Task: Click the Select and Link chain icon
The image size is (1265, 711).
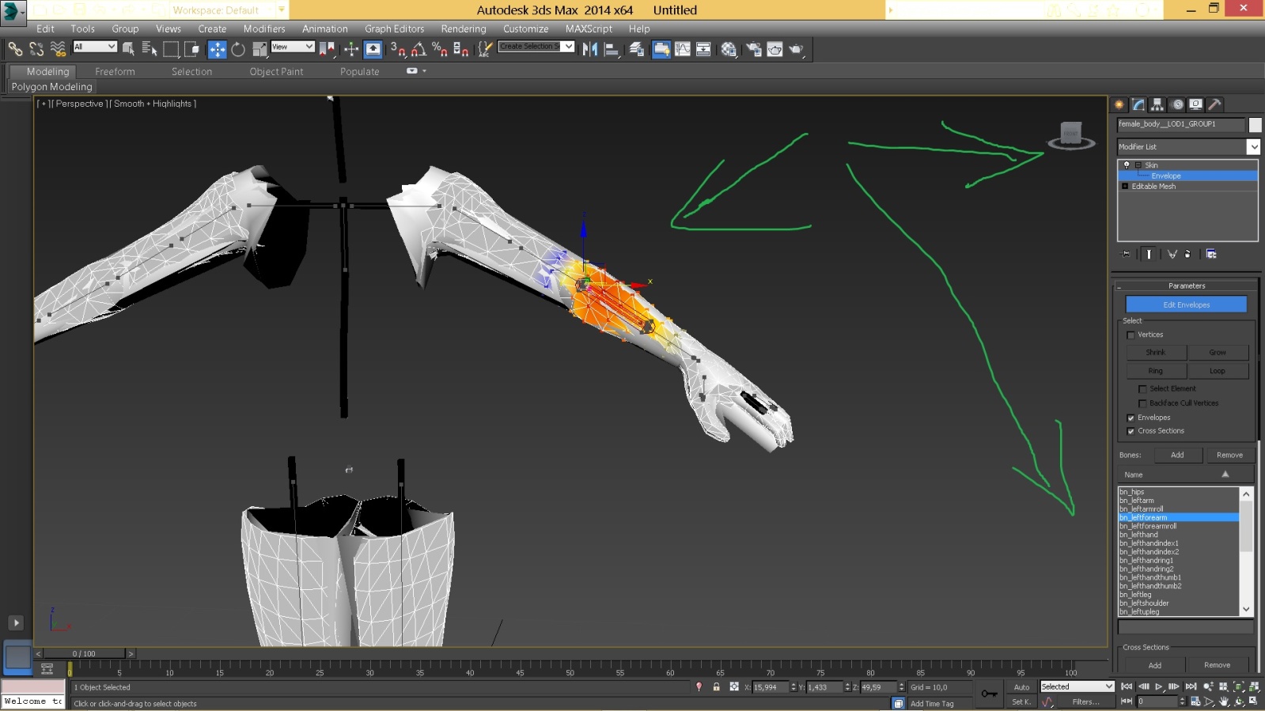Action: [x=15, y=50]
